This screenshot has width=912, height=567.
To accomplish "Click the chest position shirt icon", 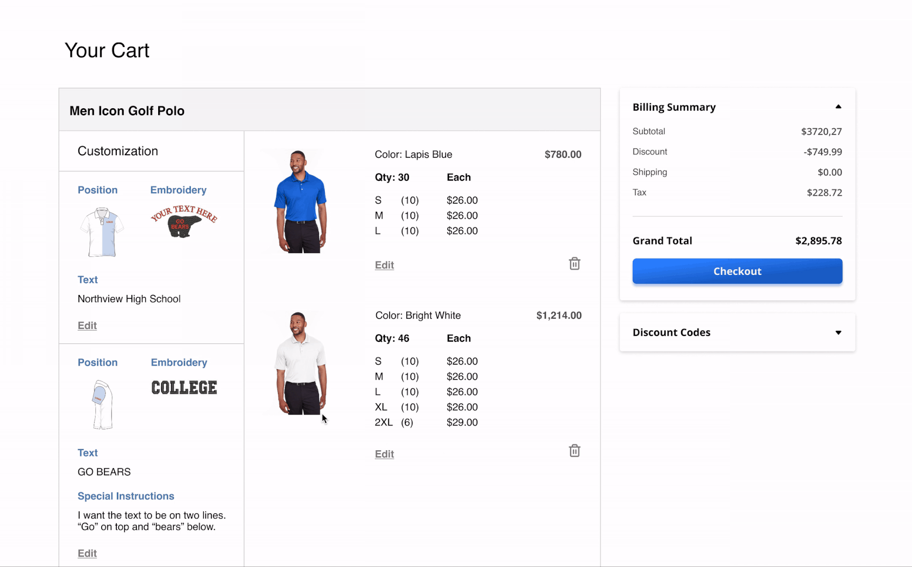I will pyautogui.click(x=102, y=232).
